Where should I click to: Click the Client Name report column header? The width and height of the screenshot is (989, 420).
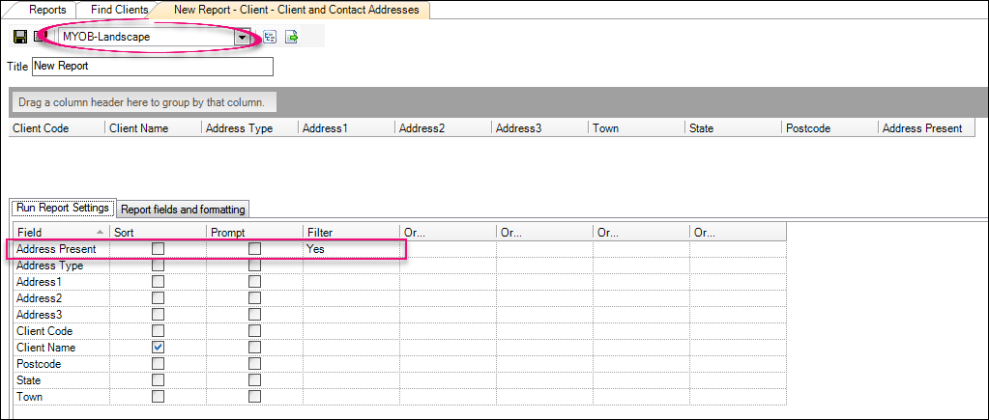154,128
